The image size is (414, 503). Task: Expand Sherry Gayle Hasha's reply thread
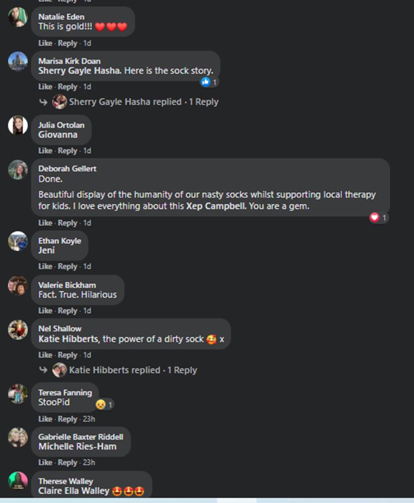[x=136, y=102]
